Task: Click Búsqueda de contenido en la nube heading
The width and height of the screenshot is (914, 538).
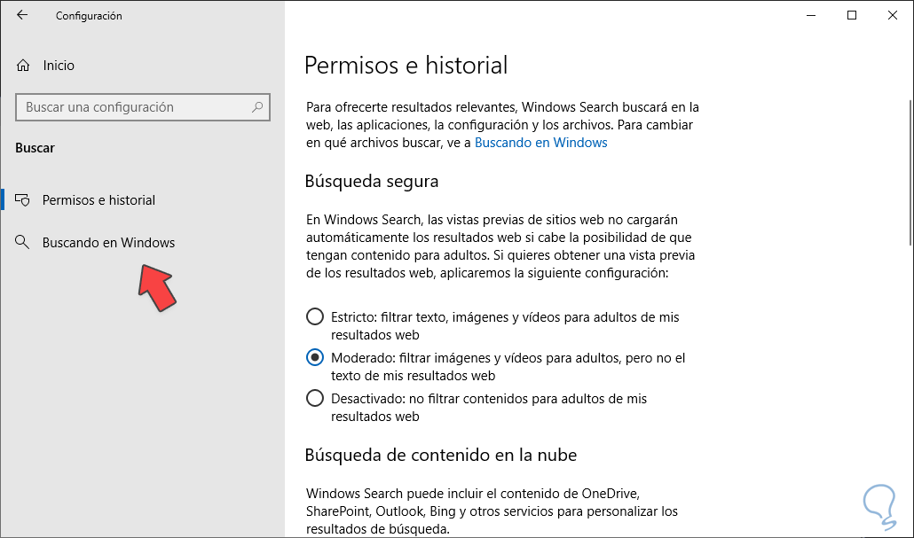Action: pyautogui.click(x=440, y=456)
